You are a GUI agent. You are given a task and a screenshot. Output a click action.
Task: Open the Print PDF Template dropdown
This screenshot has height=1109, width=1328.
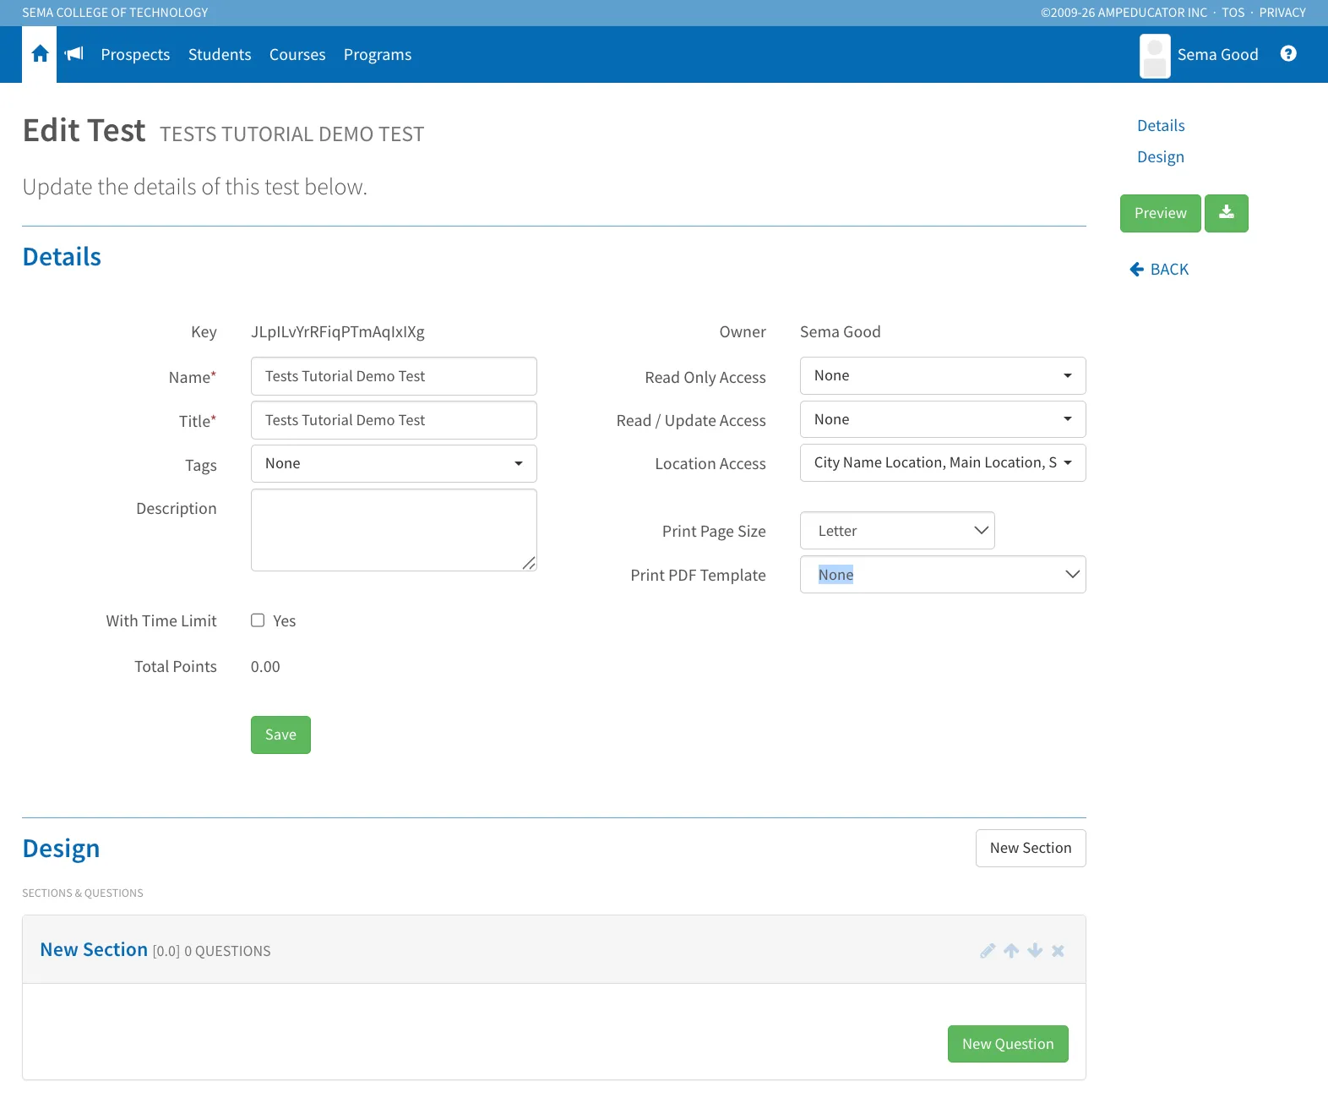943,575
